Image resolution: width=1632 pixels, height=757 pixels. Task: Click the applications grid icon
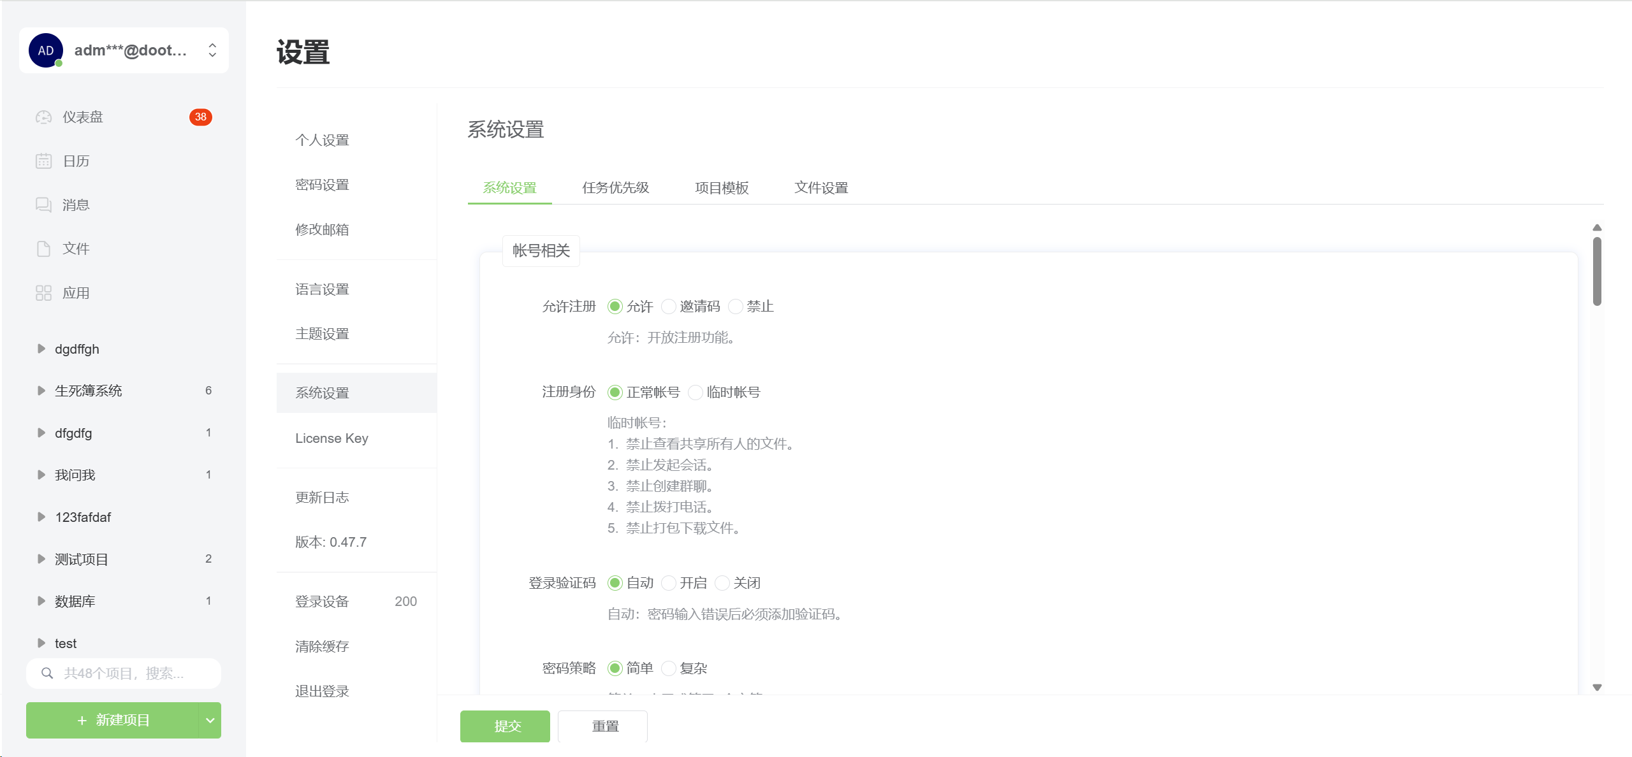coord(43,293)
